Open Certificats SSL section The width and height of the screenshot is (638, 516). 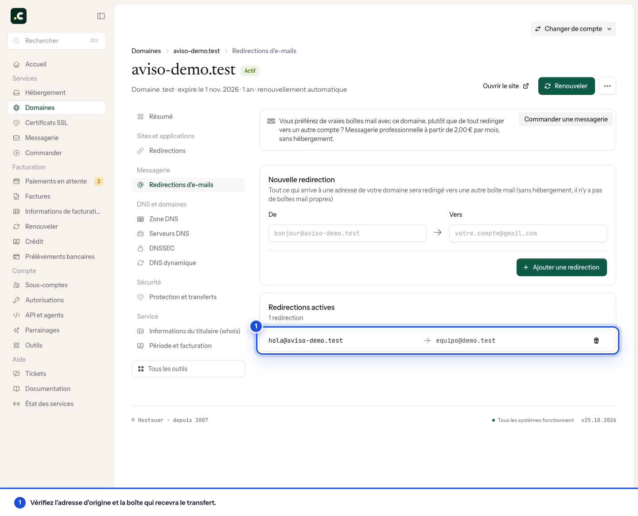point(57,123)
